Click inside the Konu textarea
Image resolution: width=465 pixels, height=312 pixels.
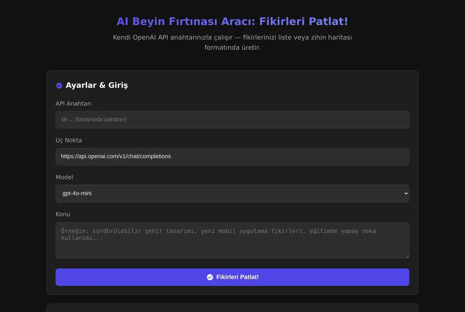(x=232, y=240)
